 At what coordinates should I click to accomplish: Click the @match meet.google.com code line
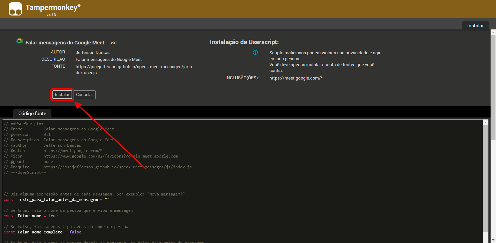(x=53, y=151)
